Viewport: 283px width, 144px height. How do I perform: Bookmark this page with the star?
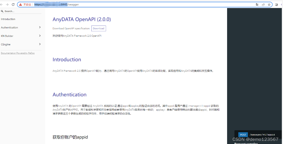(x=269, y=5)
